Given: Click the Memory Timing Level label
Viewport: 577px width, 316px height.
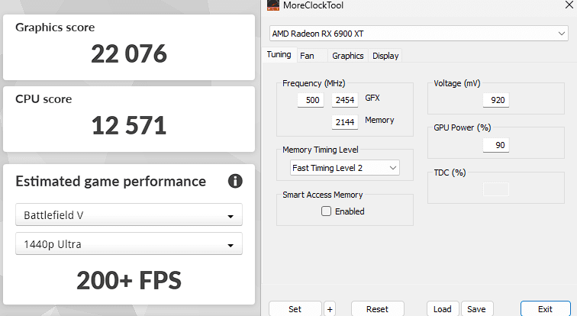Looking at the screenshot, I should coord(321,150).
